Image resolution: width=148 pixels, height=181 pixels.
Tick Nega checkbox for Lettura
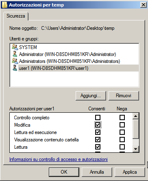122,147
